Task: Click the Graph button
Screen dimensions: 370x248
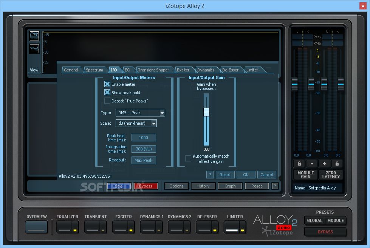Action: point(230,186)
